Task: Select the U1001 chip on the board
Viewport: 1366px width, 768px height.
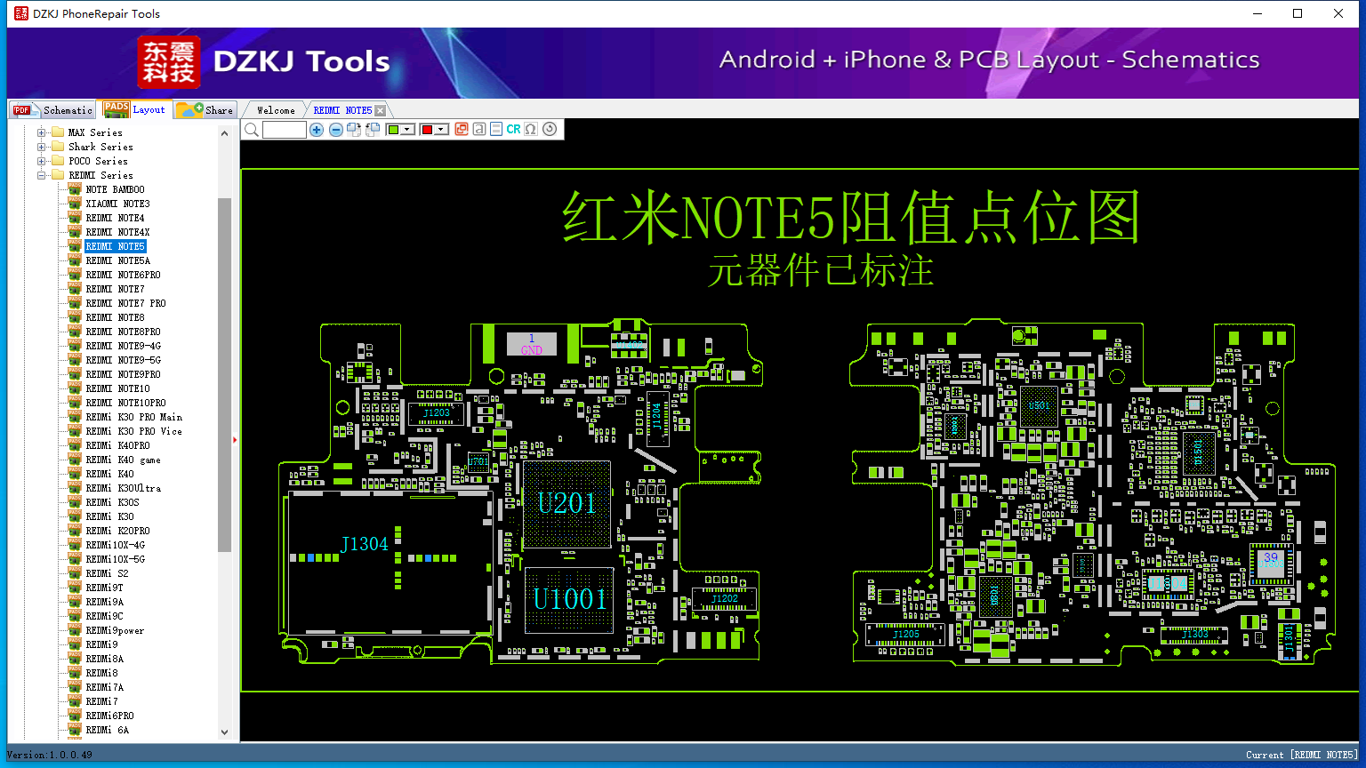Action: point(569,599)
